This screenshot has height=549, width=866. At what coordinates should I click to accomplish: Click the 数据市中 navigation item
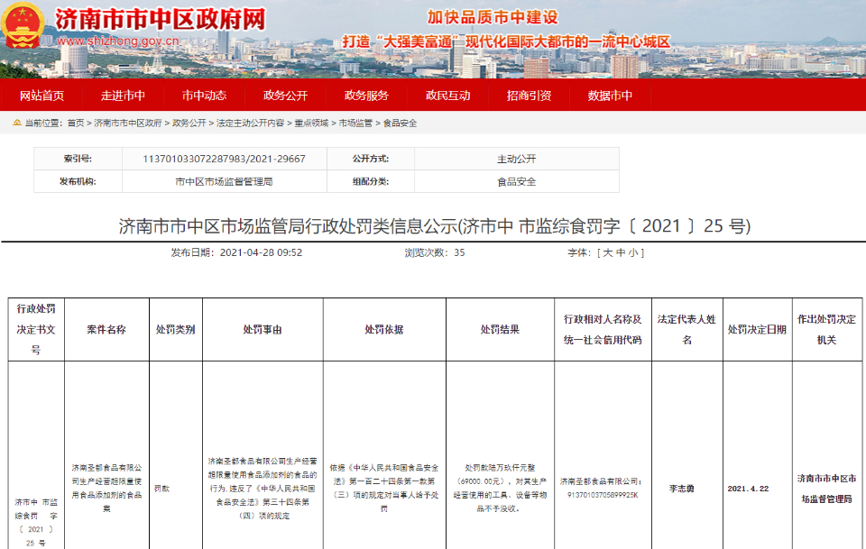[x=610, y=96]
